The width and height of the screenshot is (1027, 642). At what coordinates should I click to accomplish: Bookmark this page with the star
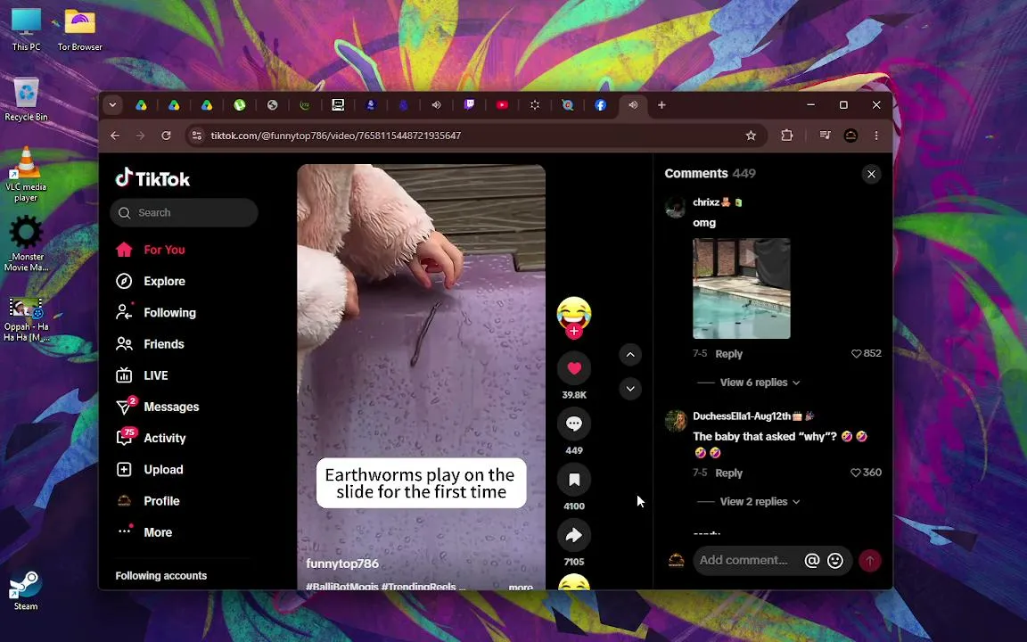coord(751,136)
